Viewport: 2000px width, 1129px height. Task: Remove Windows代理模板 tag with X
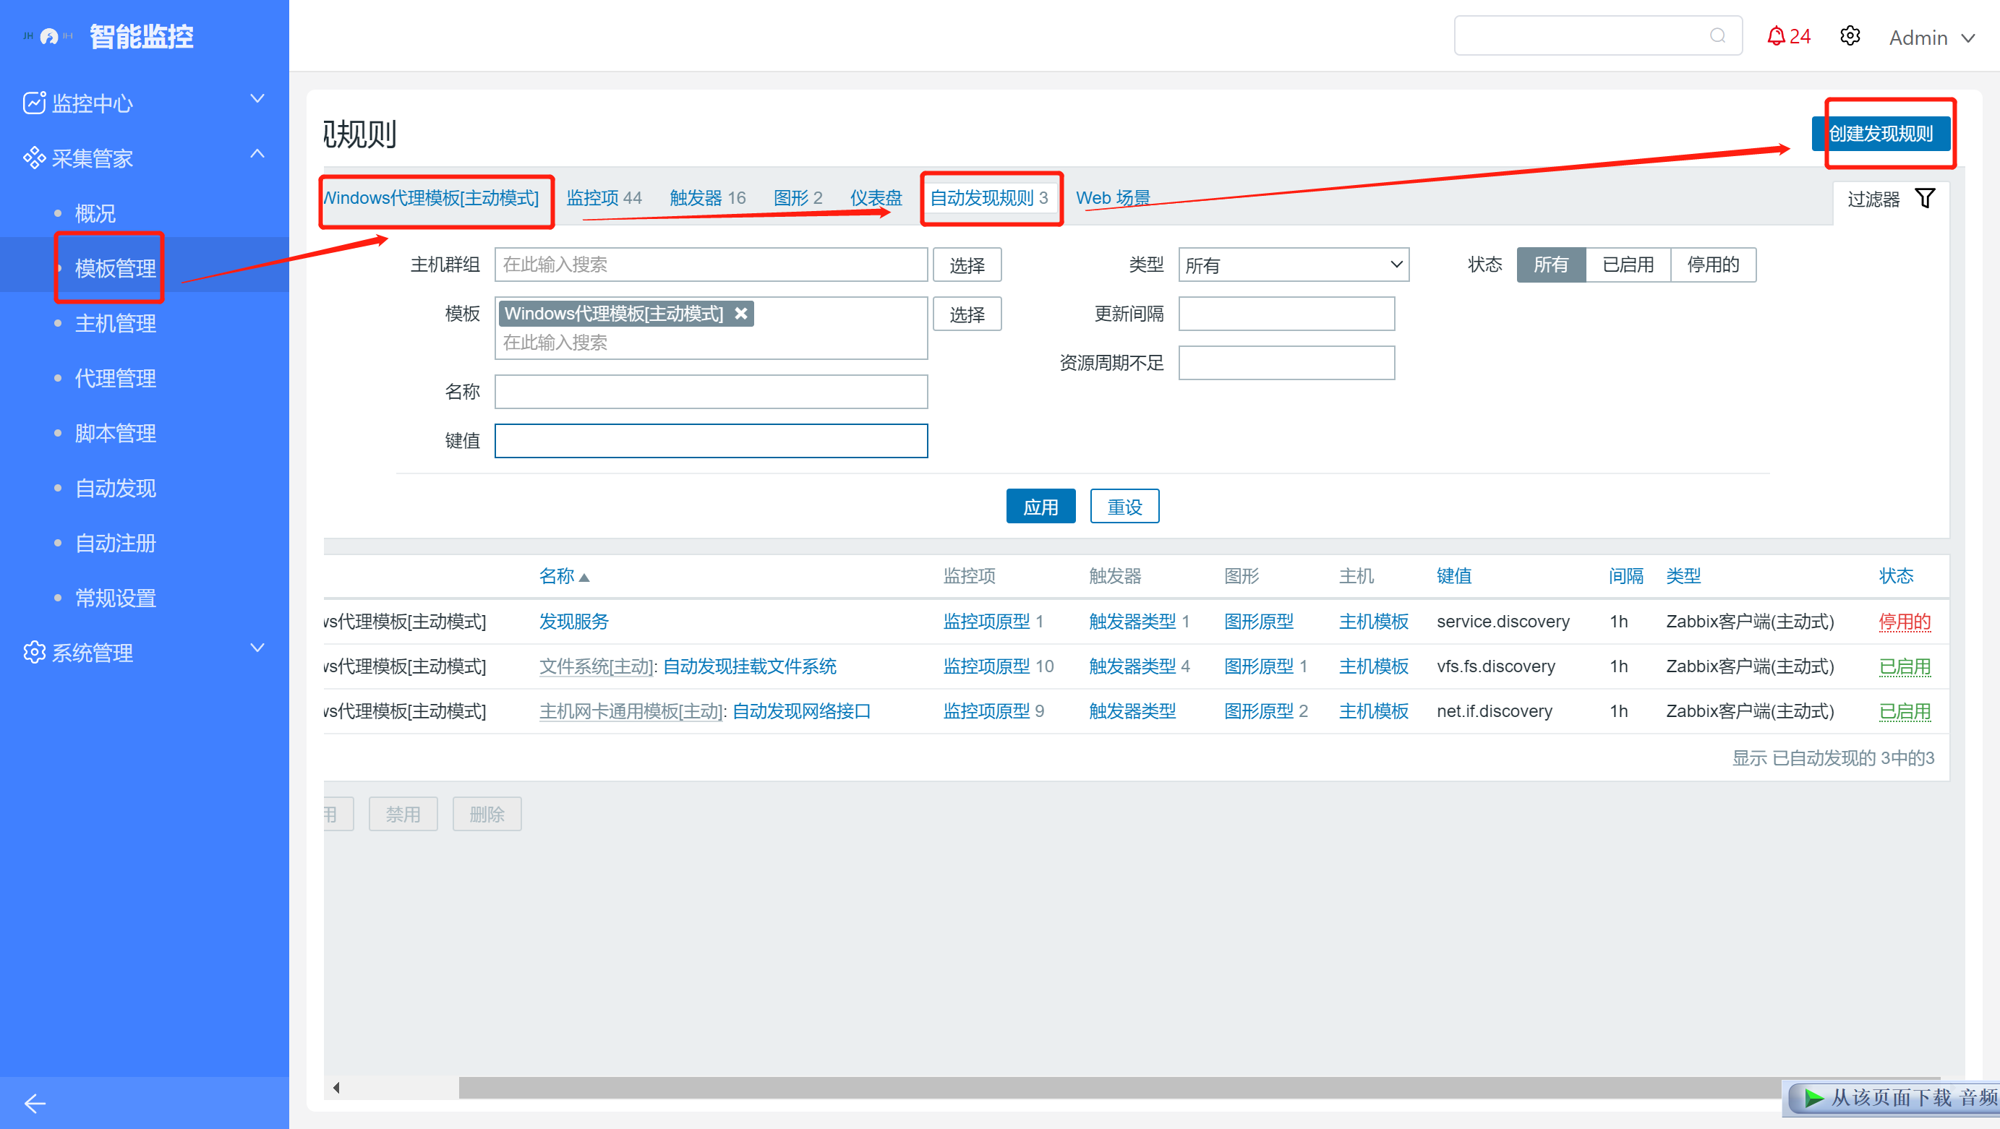[740, 314]
